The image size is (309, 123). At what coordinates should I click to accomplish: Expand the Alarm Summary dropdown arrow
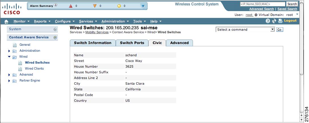click(143, 6)
